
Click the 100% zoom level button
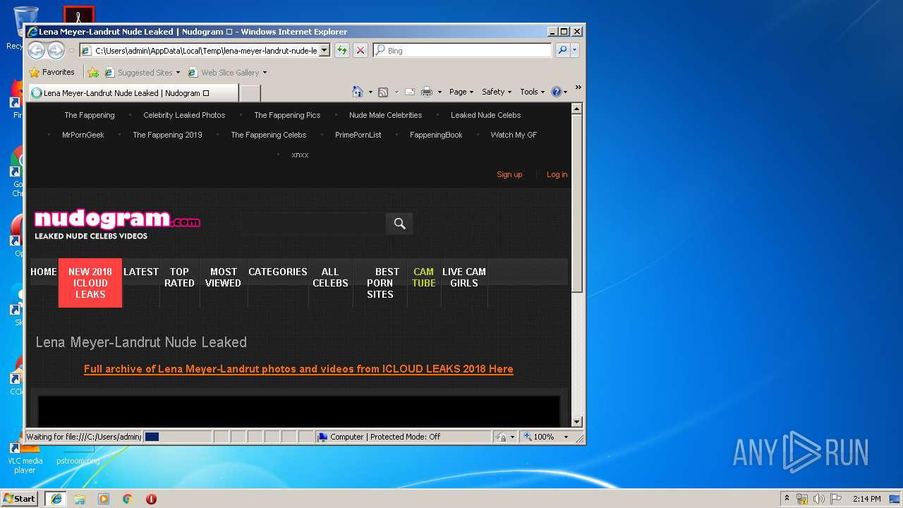coord(539,437)
